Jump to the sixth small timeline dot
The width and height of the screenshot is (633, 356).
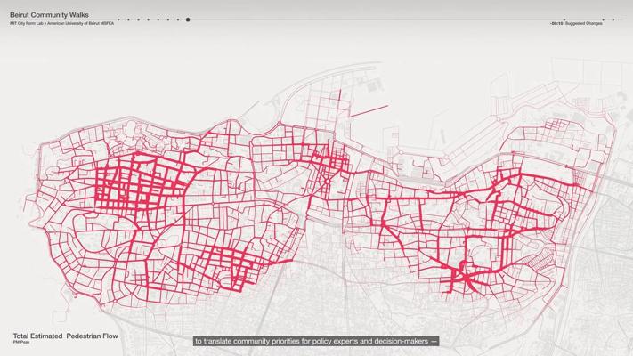[167, 20]
